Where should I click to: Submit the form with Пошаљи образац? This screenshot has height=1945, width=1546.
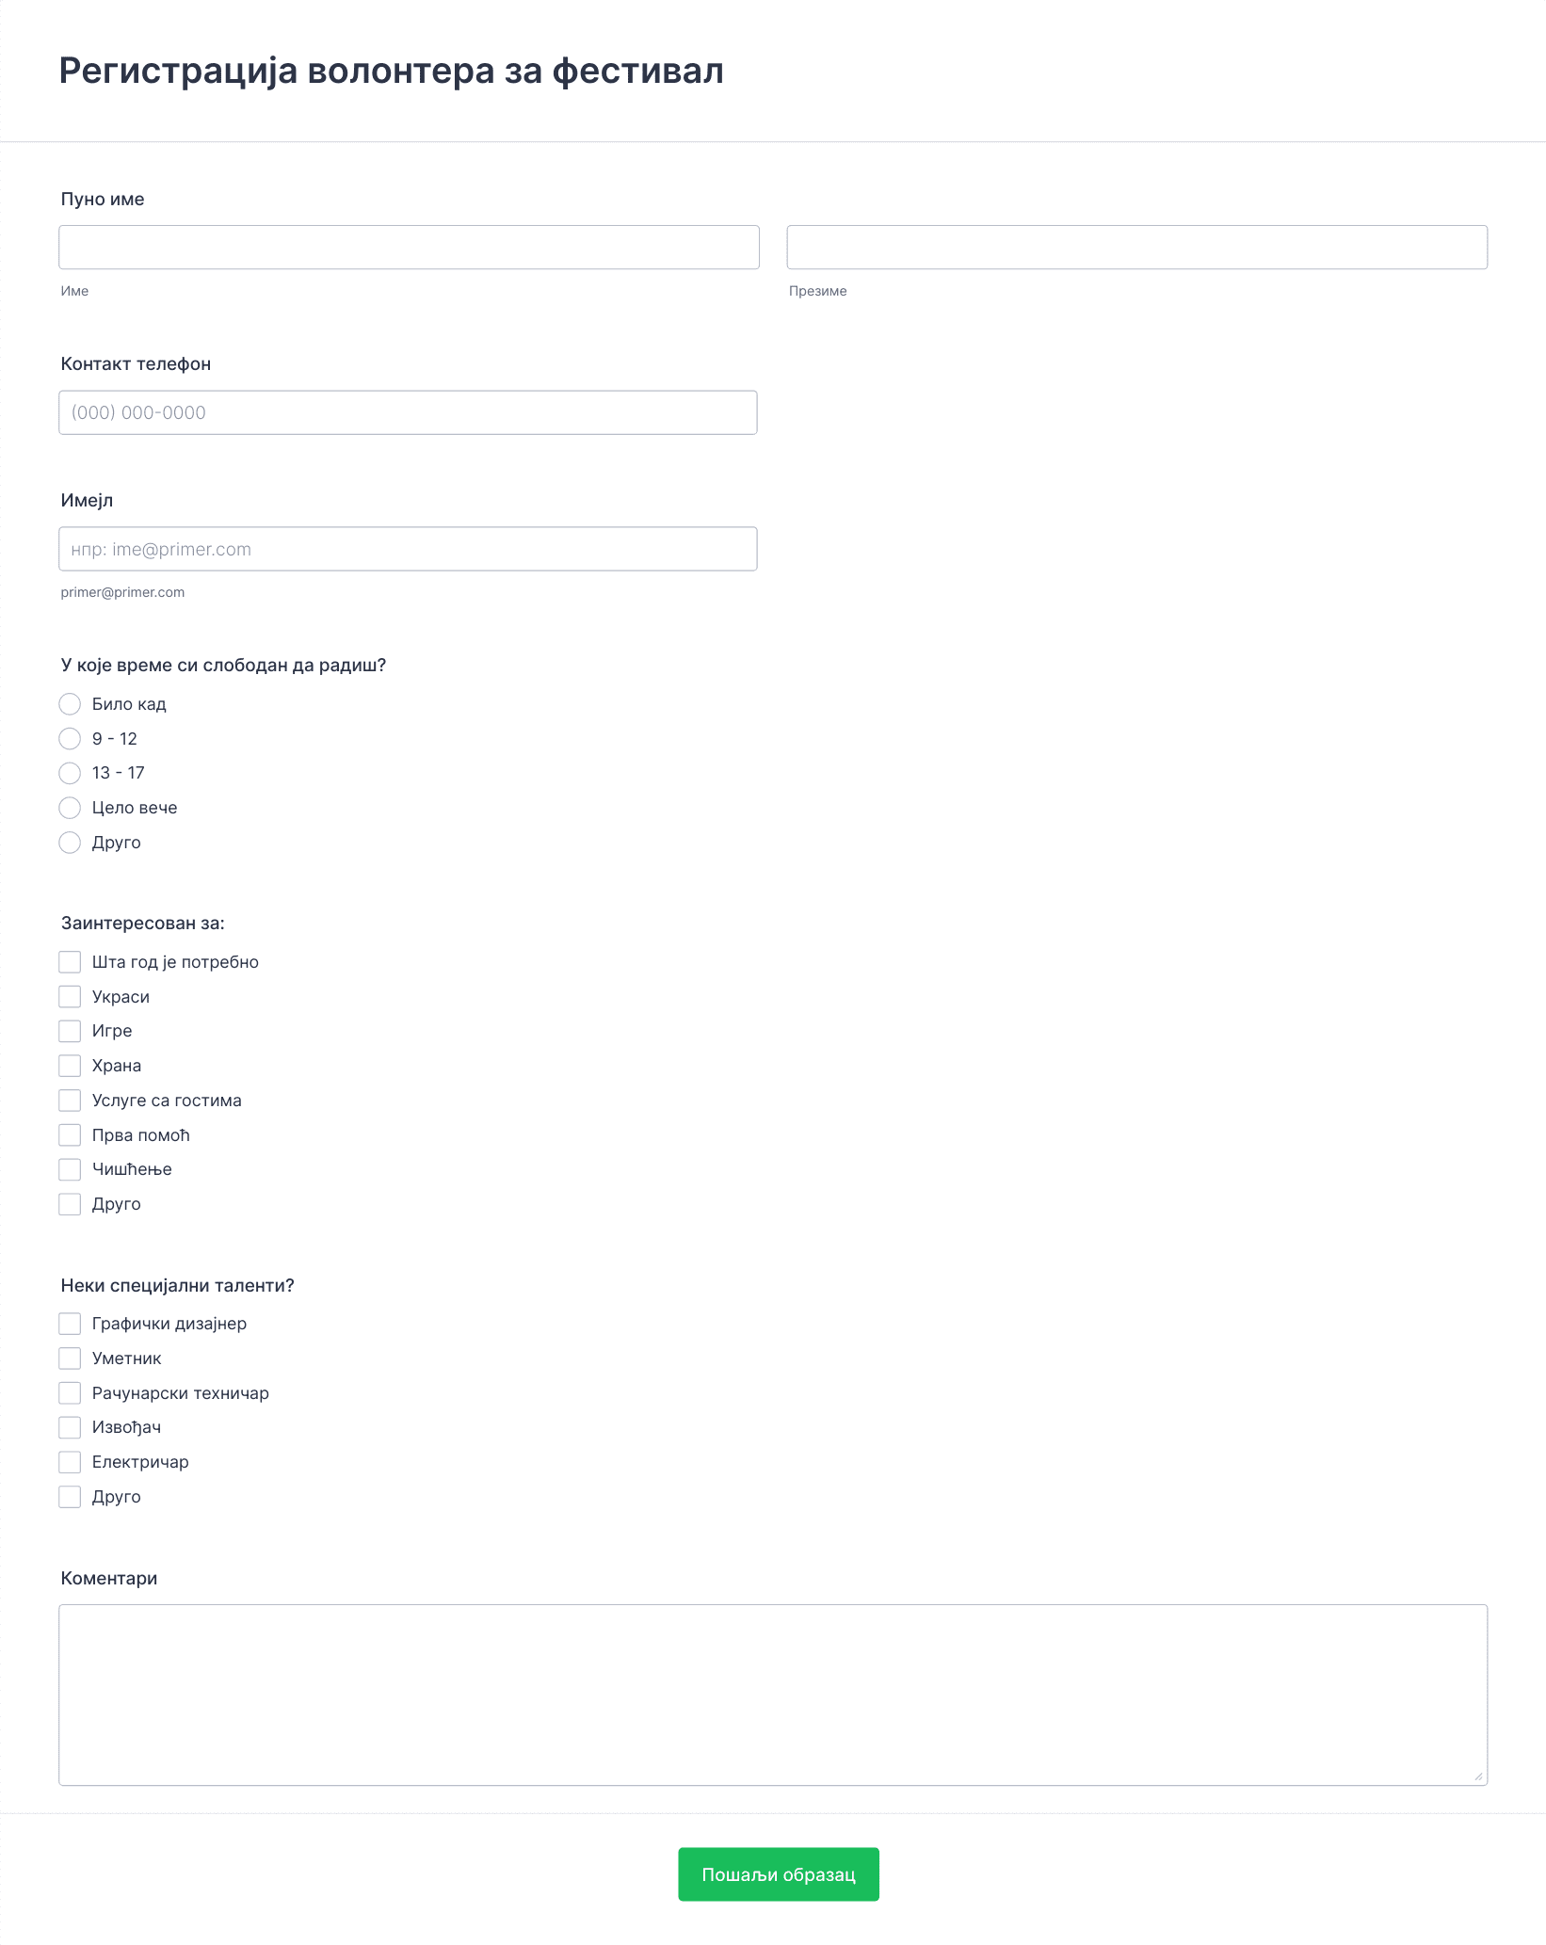coord(779,1874)
